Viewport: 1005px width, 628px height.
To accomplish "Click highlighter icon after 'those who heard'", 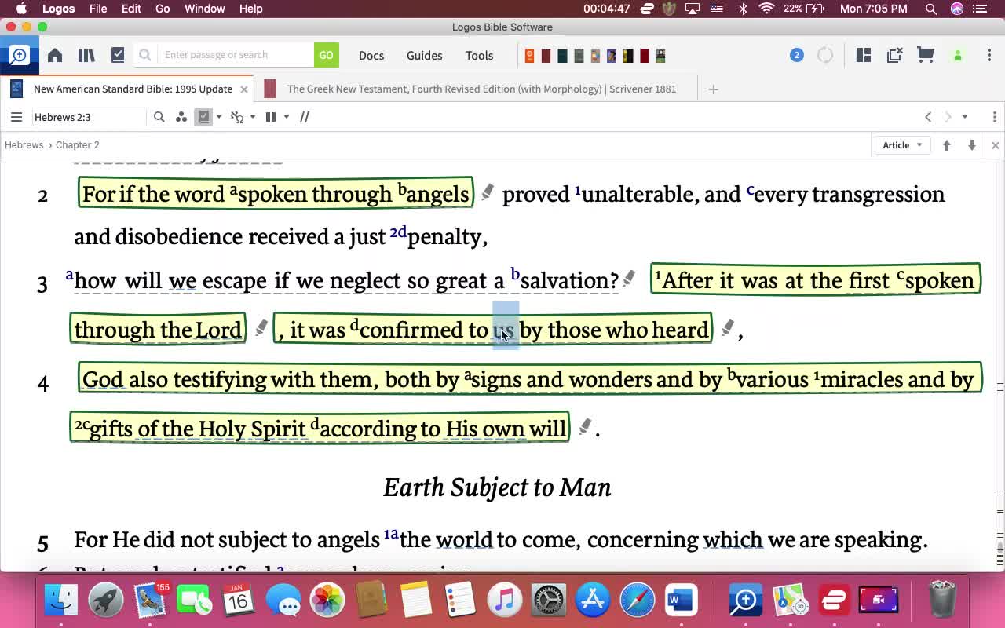I will pos(728,327).
